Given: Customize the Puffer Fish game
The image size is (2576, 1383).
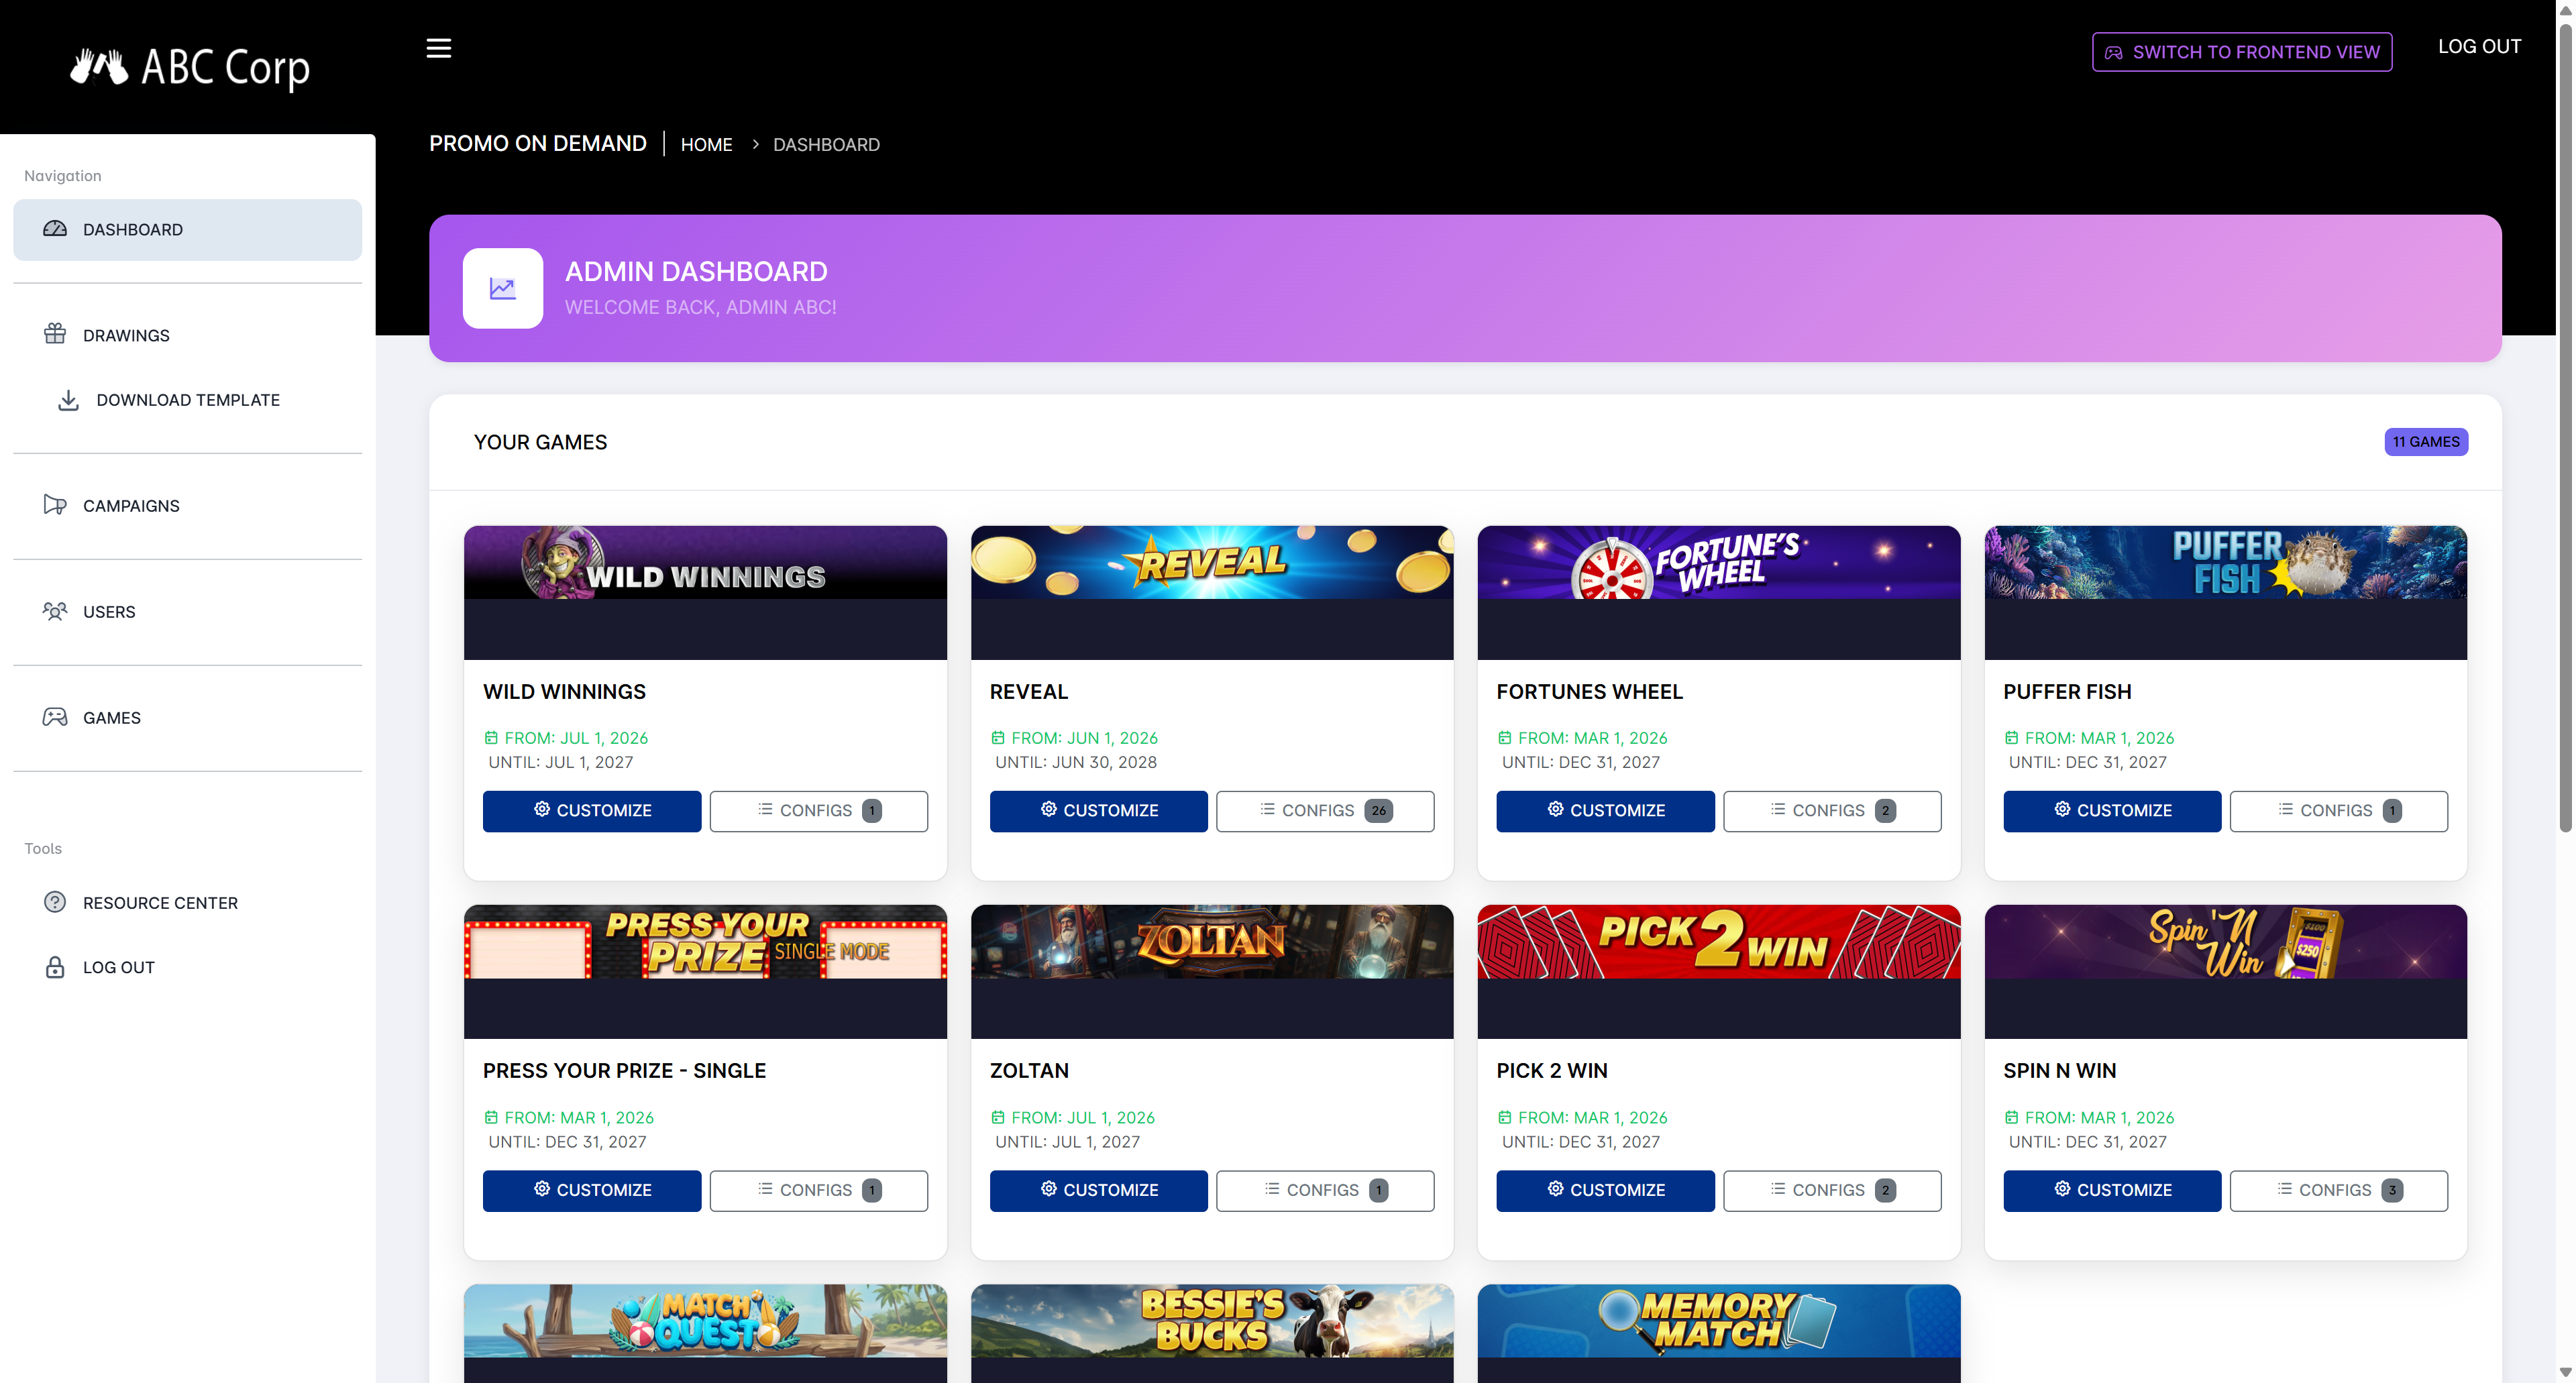Looking at the screenshot, I should (2112, 810).
